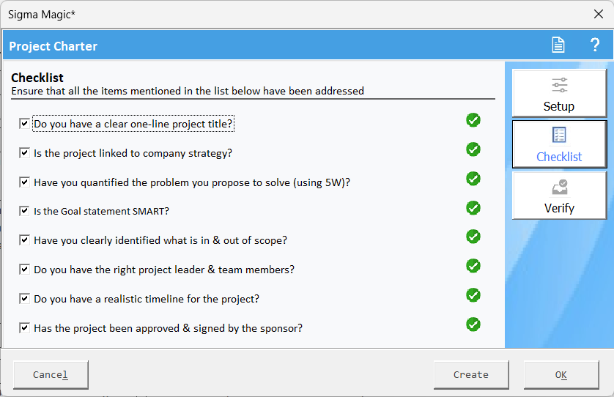Click green check icon beside realistic timeline item
The height and width of the screenshot is (397, 614).
point(473,295)
